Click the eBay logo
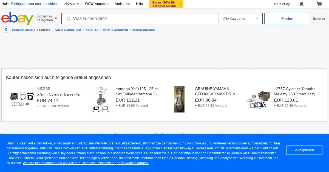 click(x=17, y=18)
